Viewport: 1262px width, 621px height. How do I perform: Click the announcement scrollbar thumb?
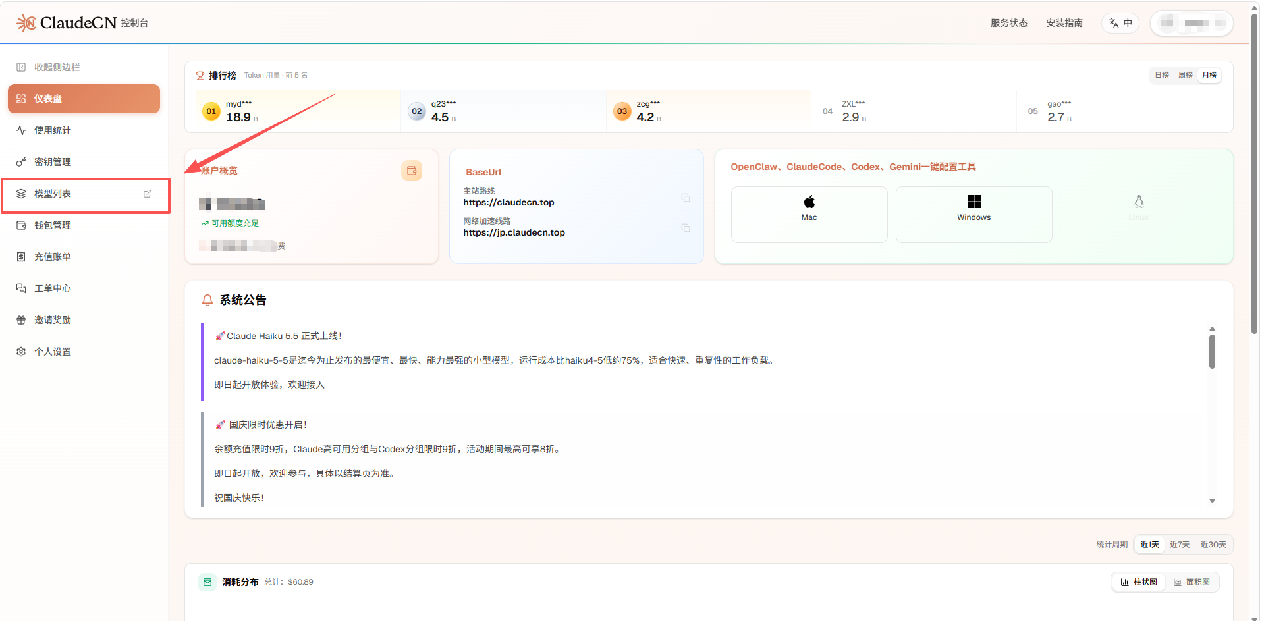[x=1212, y=352]
